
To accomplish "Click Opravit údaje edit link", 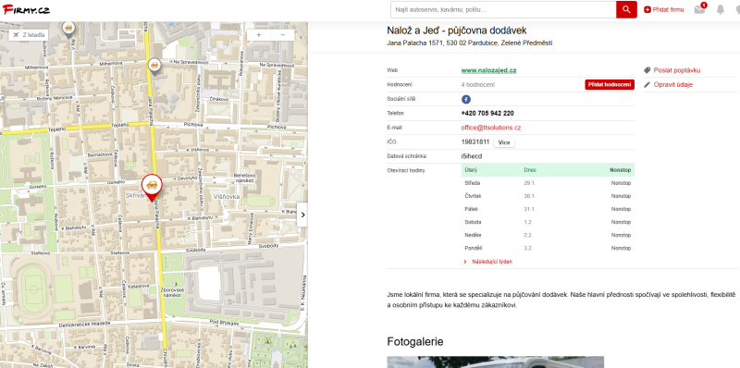I will (668, 85).
